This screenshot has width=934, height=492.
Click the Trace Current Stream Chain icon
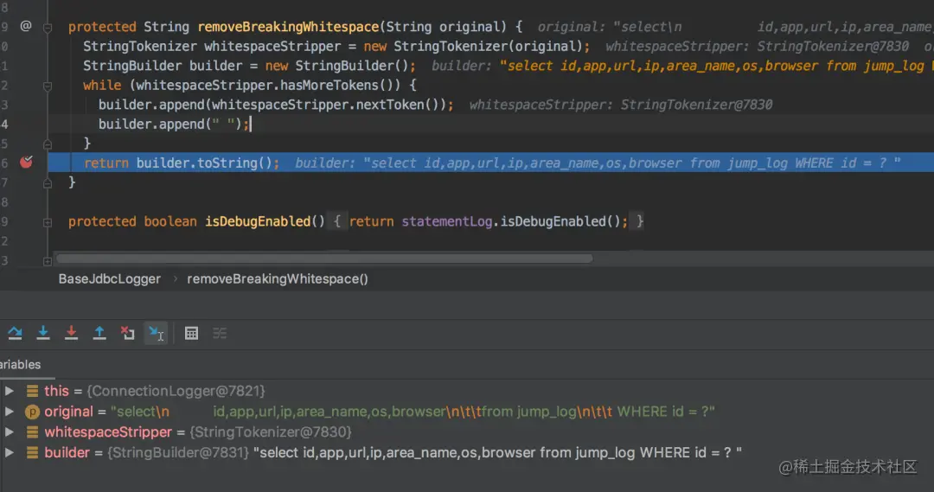click(220, 334)
